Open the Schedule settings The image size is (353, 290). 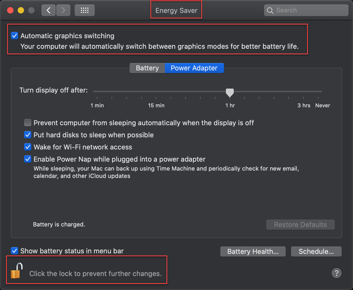[x=316, y=252]
